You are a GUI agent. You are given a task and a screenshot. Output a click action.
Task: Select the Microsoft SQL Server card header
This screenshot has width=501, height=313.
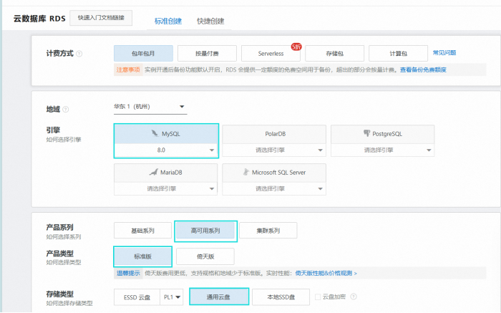click(274, 173)
